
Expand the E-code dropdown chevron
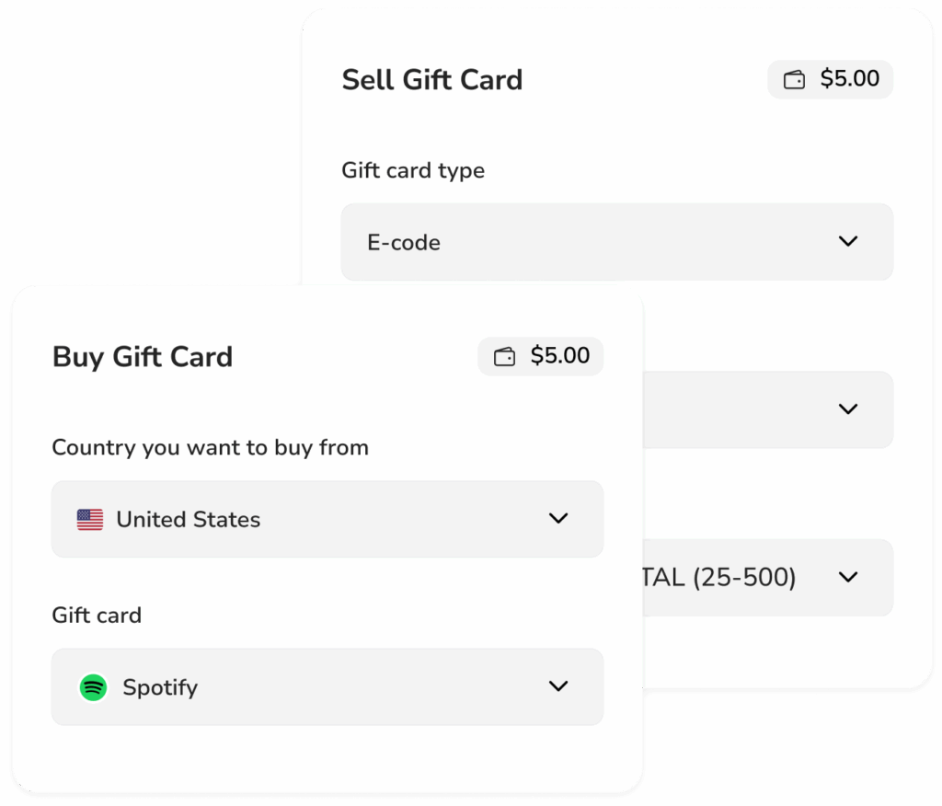click(847, 242)
